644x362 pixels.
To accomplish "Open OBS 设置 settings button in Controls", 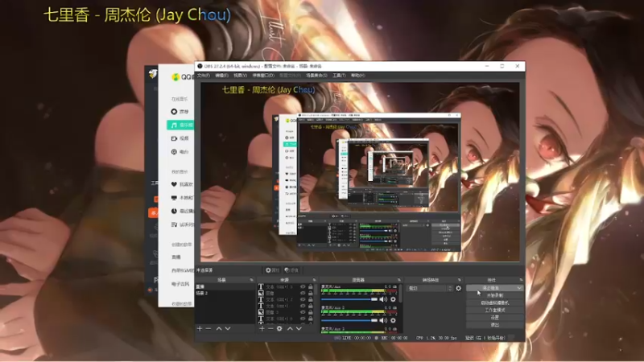I will tap(495, 317).
